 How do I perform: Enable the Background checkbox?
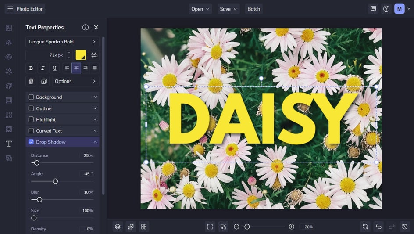31,97
